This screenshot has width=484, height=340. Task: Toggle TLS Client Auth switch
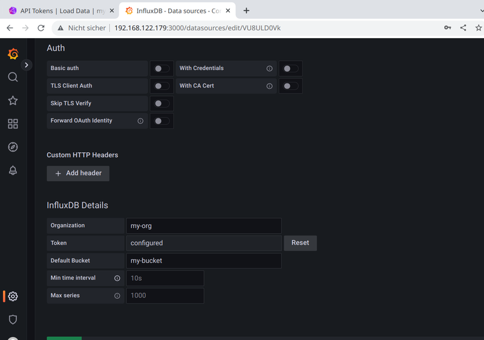tap(162, 86)
